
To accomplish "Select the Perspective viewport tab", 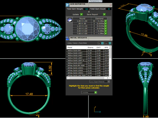I will point(94,1).
